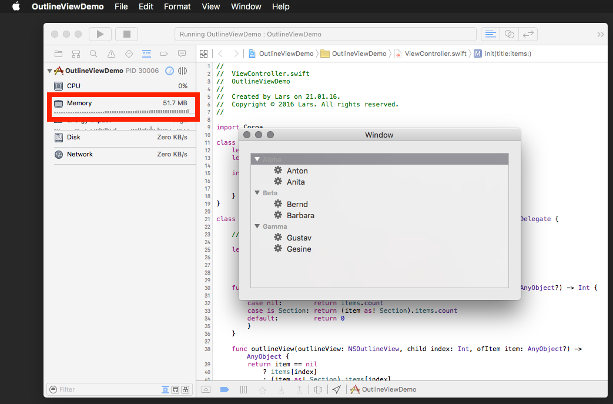Click the gear icon next to Barbara
Screen dimensions: 613x404
click(278, 215)
